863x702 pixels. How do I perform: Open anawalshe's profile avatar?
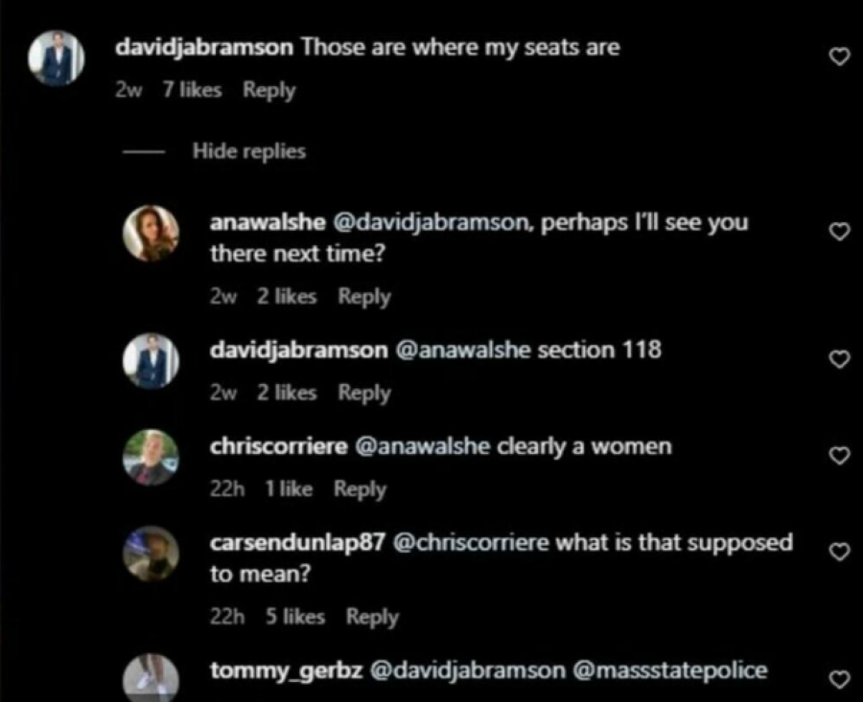(151, 233)
